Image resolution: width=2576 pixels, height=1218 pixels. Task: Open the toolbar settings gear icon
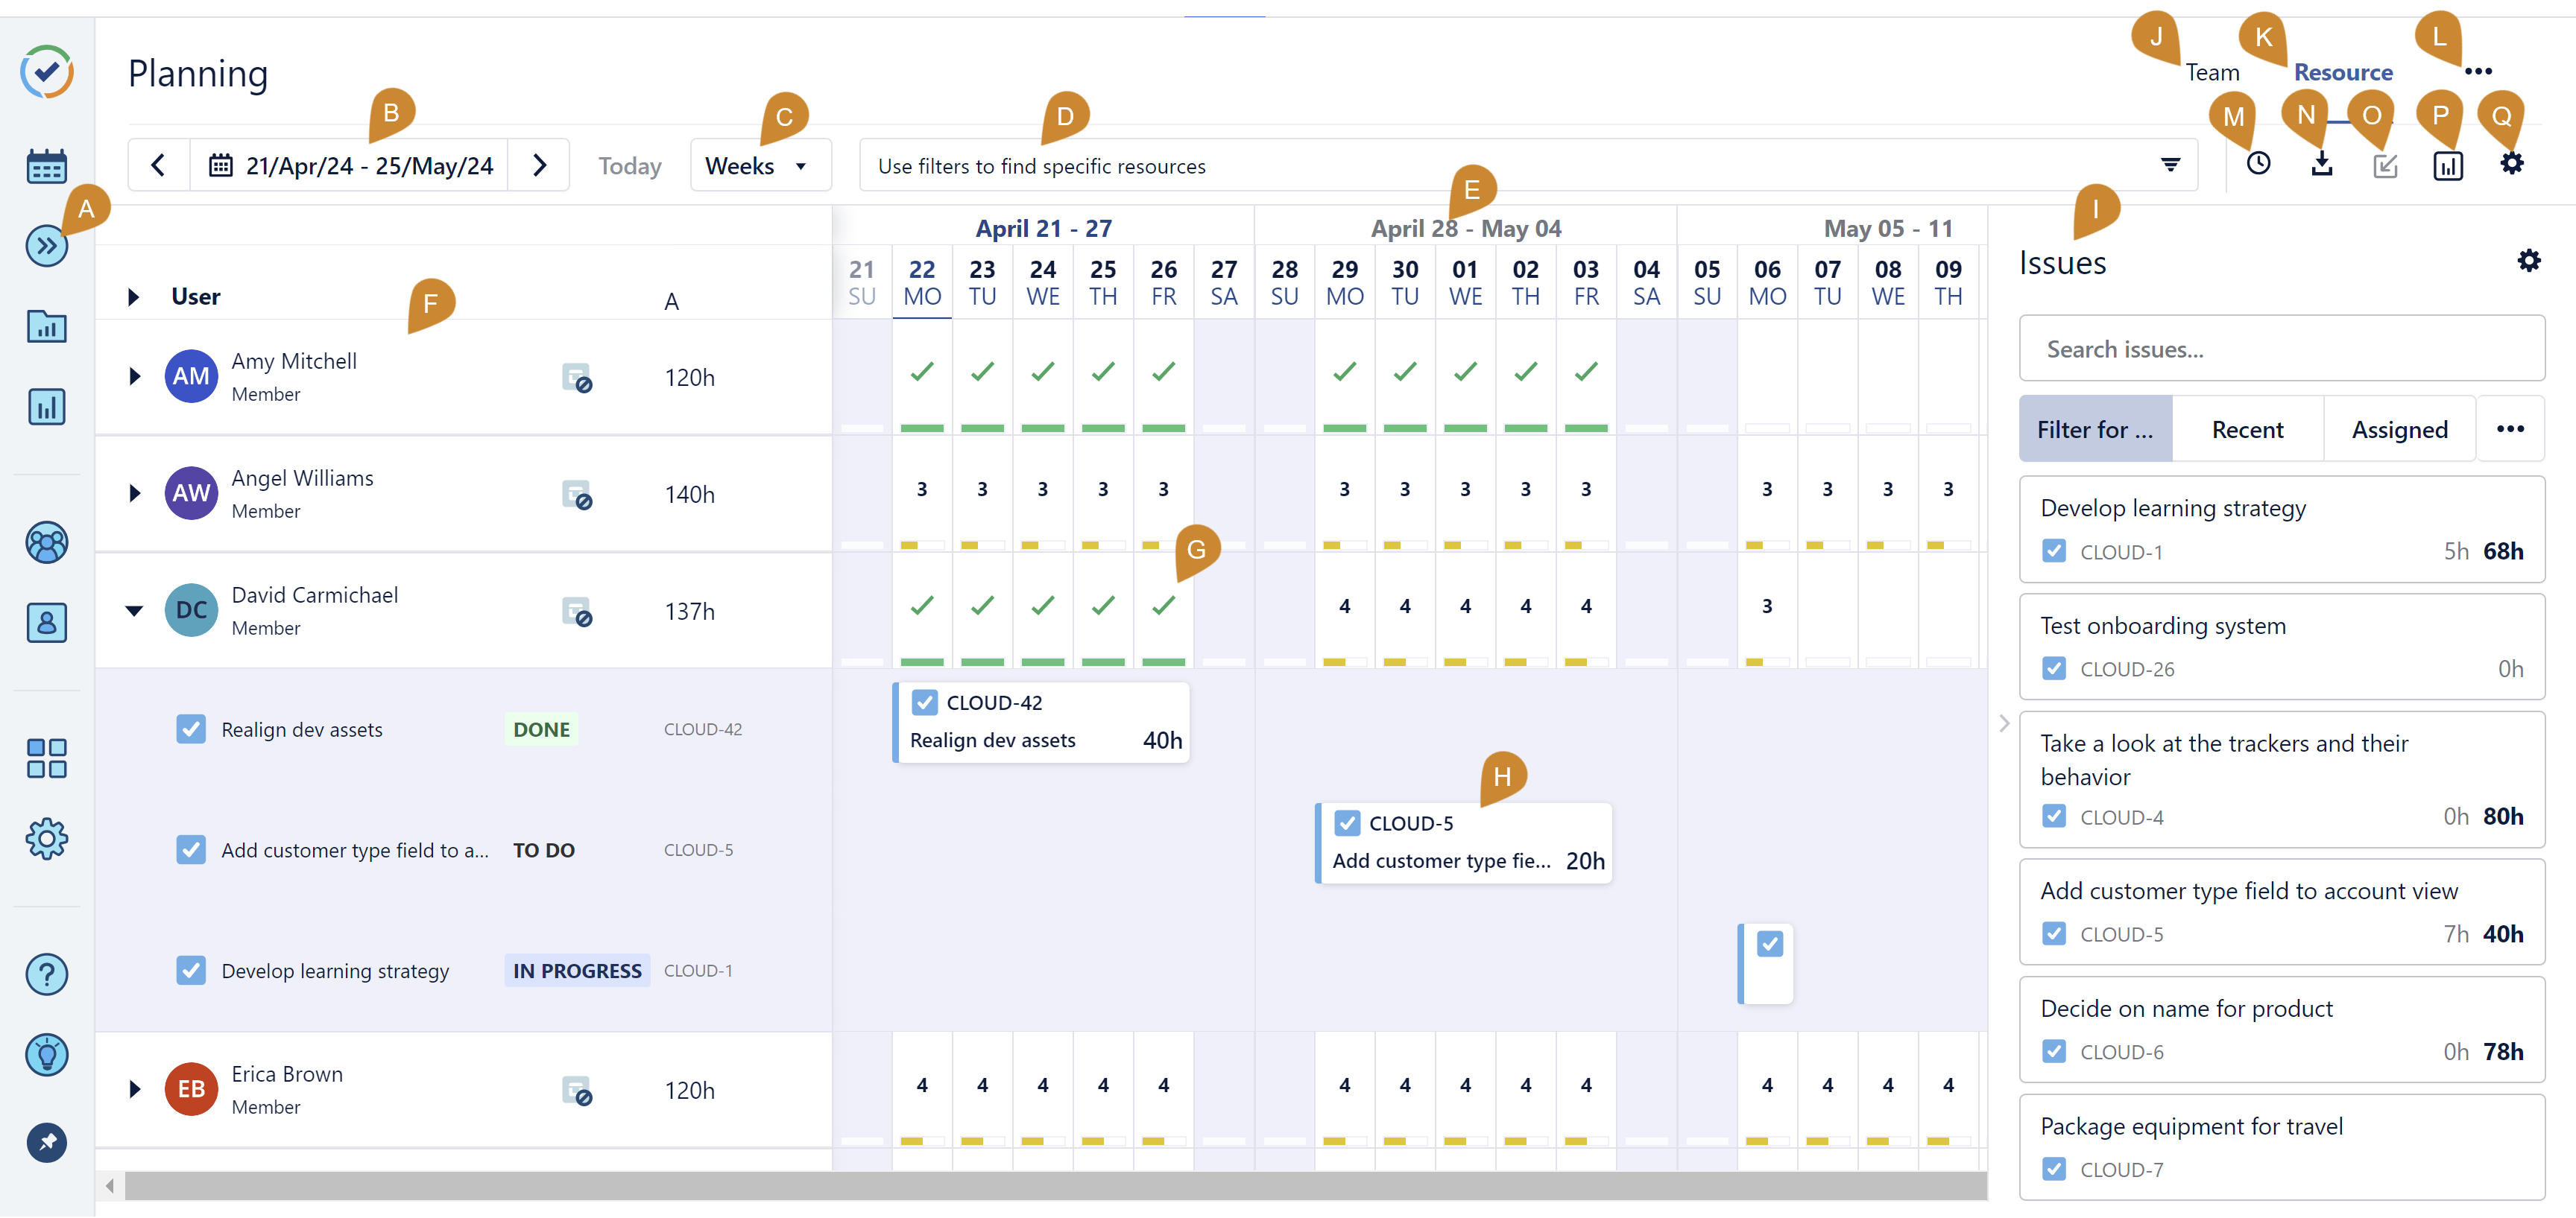pos(2512,164)
